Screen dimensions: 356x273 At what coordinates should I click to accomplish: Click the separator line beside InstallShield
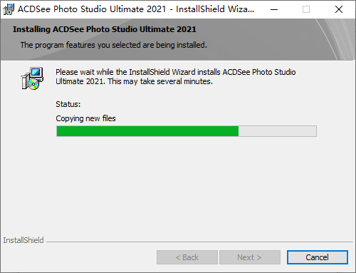click(x=199, y=242)
